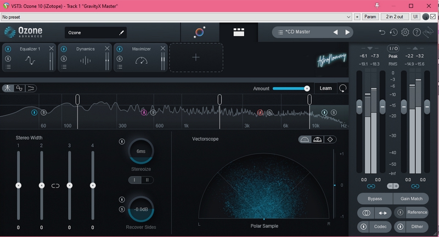Screen dimensions: 439x237
Task: Open the 2 in 2 out routing button
Action: tap(395, 17)
